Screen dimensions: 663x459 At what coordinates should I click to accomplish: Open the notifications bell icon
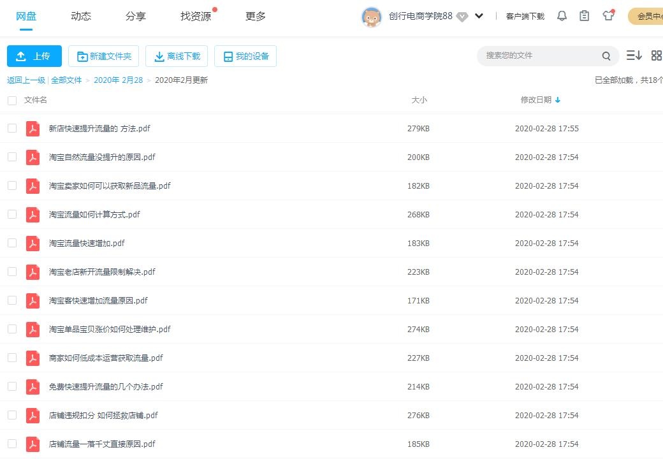tap(562, 16)
